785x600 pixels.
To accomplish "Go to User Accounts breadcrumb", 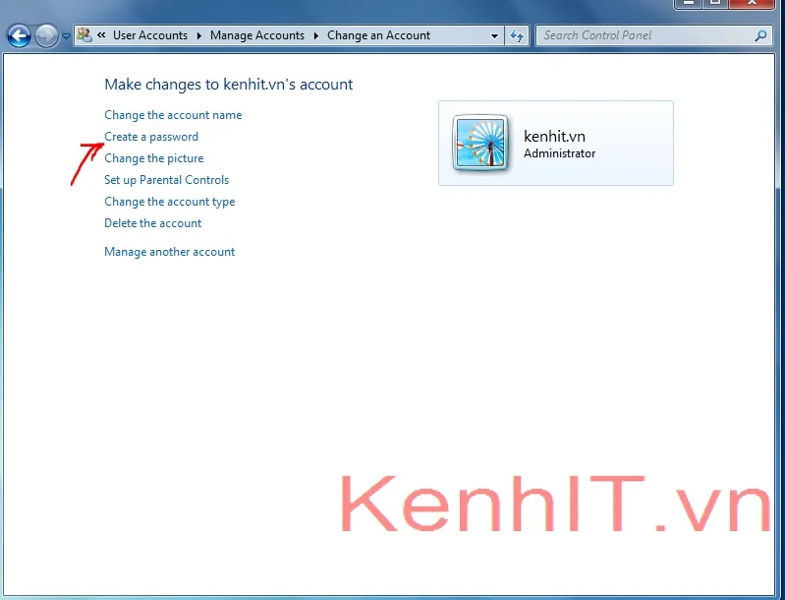I will [x=149, y=35].
